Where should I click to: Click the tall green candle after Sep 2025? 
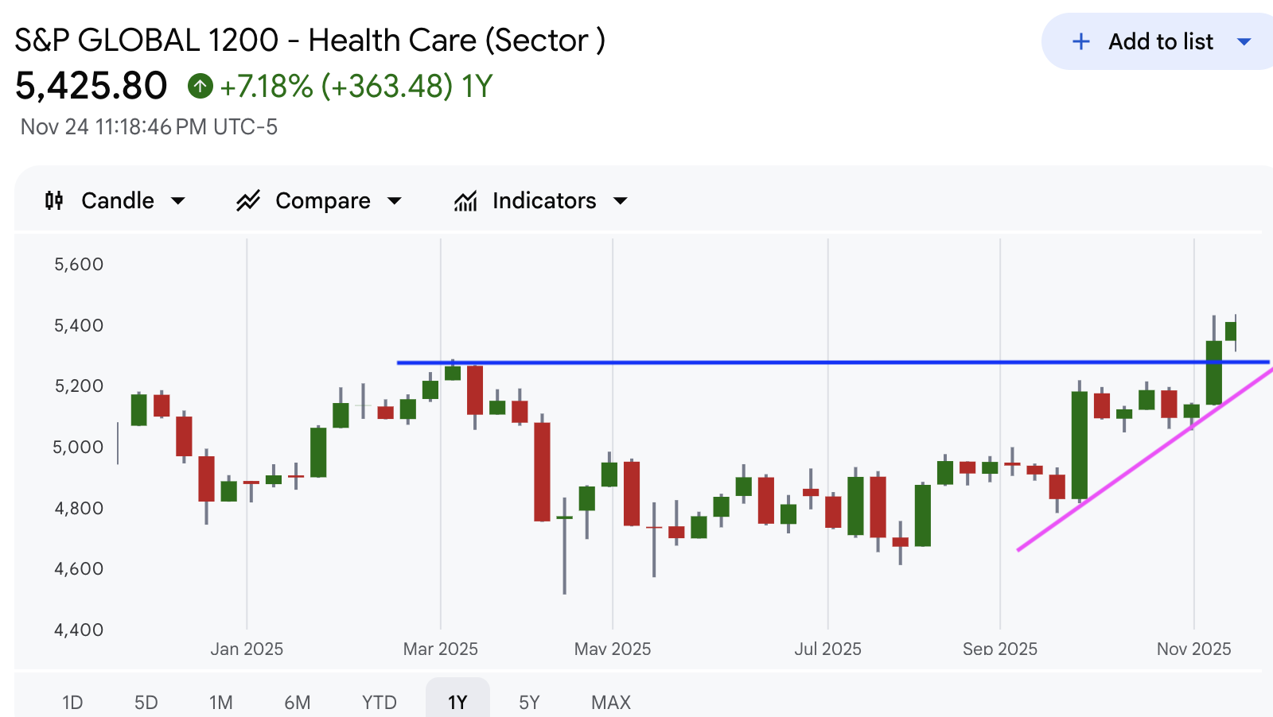[x=1080, y=445]
